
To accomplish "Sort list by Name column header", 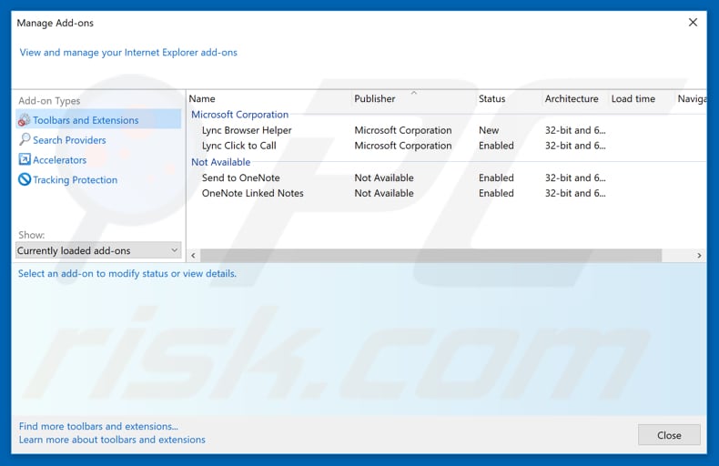I will [202, 98].
